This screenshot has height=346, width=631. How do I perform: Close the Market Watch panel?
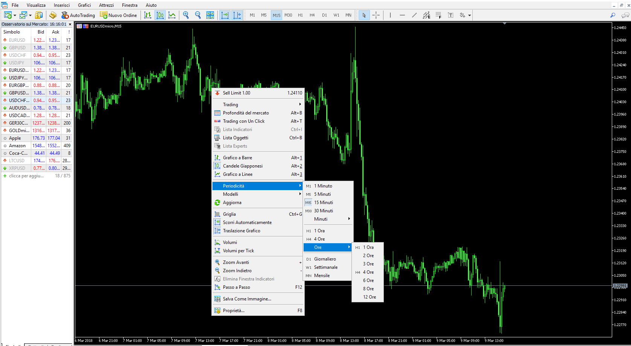click(x=70, y=24)
